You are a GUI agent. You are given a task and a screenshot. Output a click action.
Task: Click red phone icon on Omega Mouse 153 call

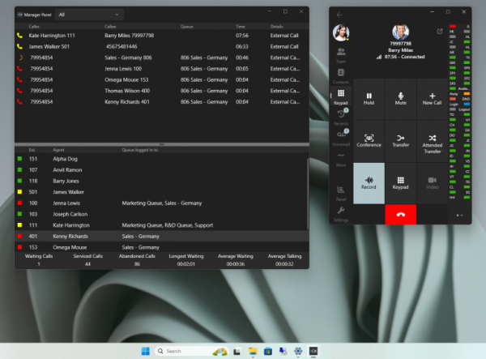[x=19, y=79]
